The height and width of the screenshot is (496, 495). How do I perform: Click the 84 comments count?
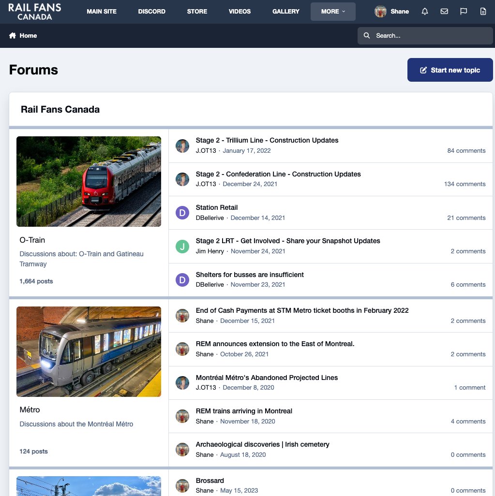466,150
